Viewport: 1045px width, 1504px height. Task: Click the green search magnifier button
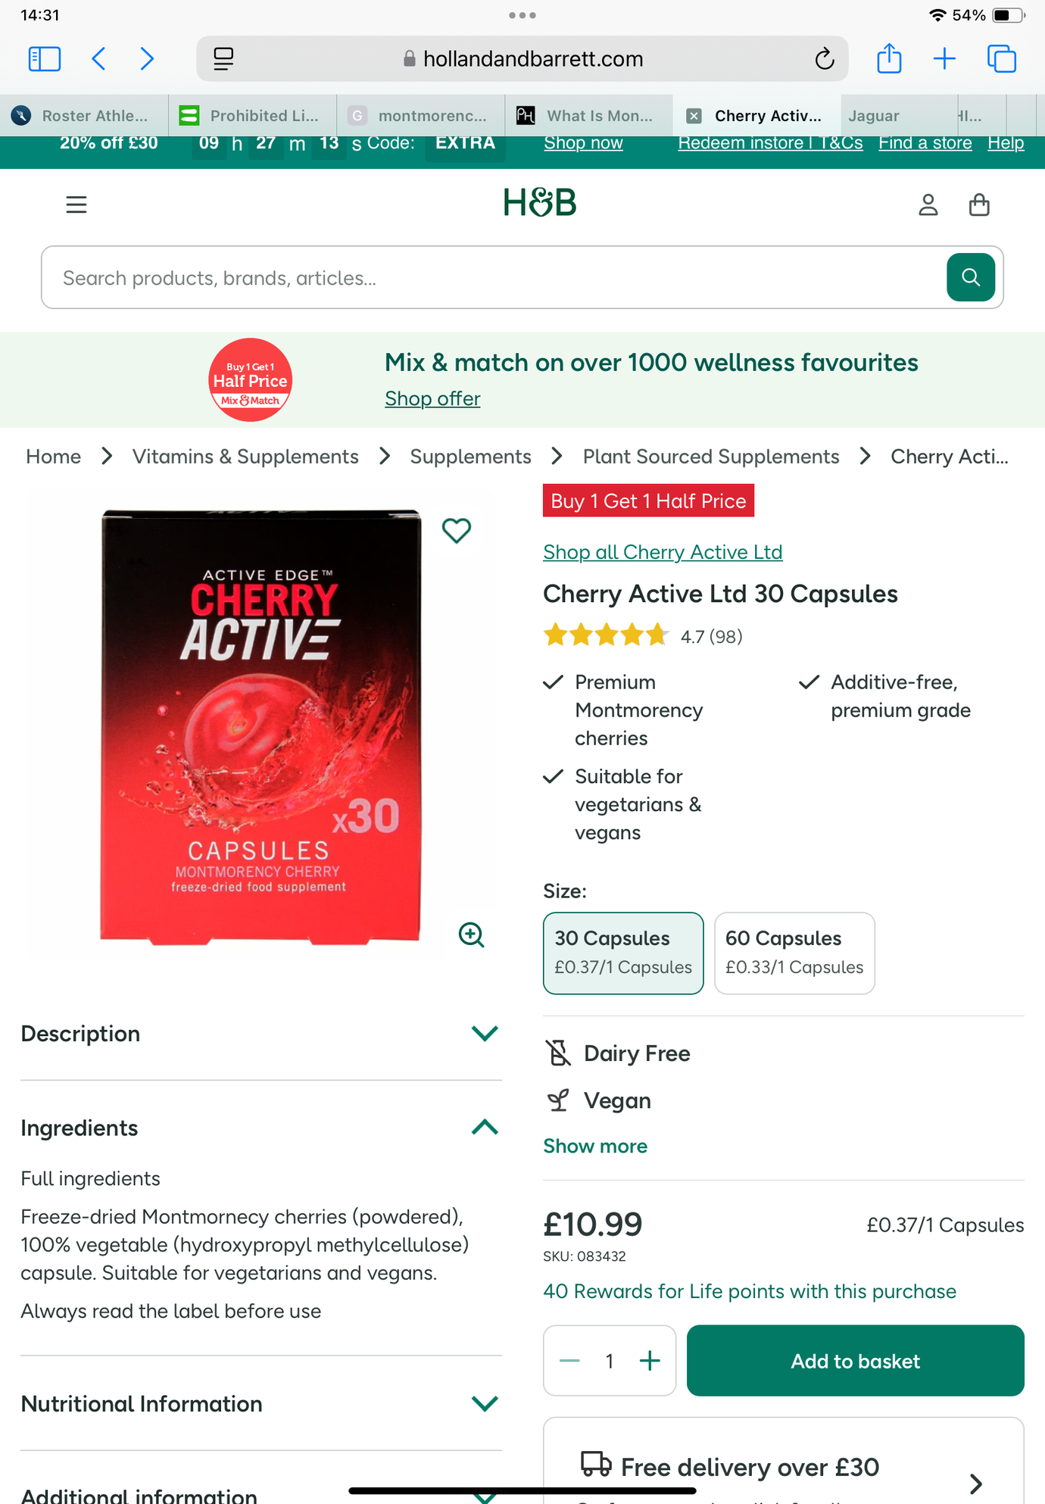click(x=970, y=277)
